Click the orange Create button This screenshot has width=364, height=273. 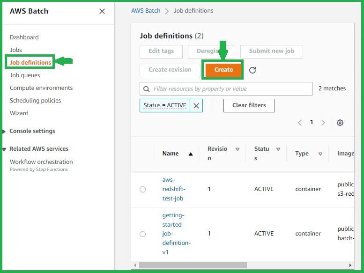[223, 70]
